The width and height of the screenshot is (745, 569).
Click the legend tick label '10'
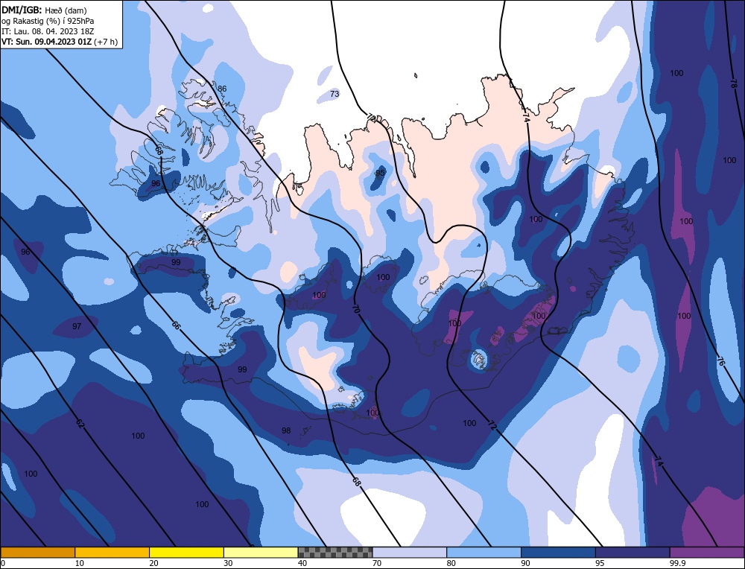(80, 563)
